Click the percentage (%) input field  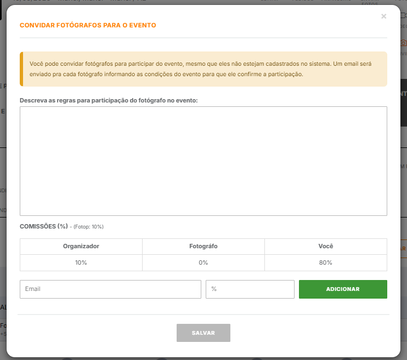coord(250,289)
